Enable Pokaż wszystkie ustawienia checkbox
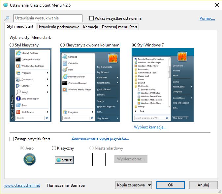Image resolution: width=222 pixels, height=194 pixels. coord(91,18)
